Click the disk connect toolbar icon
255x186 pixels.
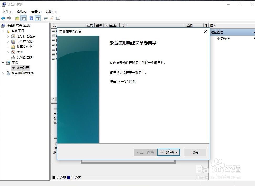45,18
